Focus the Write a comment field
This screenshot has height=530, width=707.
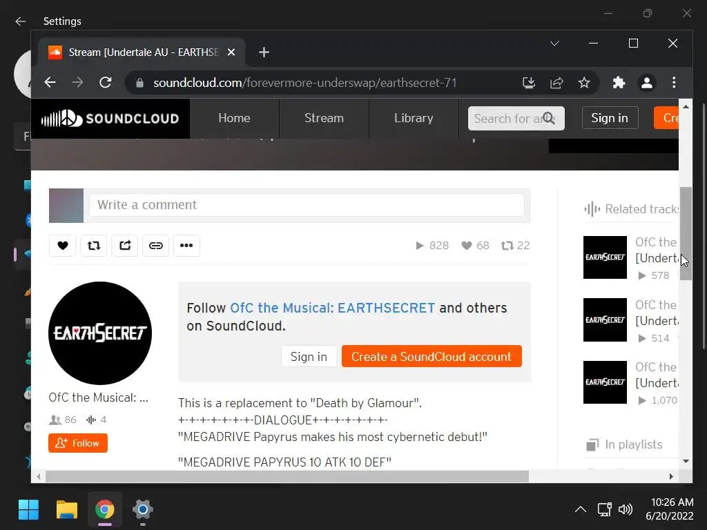[x=307, y=205]
